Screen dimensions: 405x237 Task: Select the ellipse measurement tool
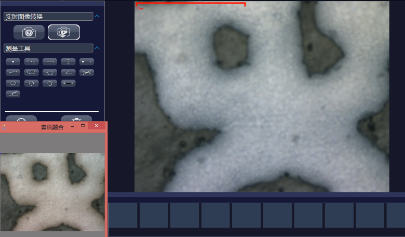coord(13,83)
